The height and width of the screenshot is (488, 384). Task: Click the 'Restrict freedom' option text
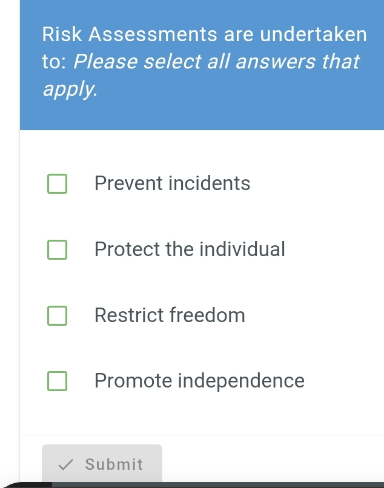tap(170, 315)
